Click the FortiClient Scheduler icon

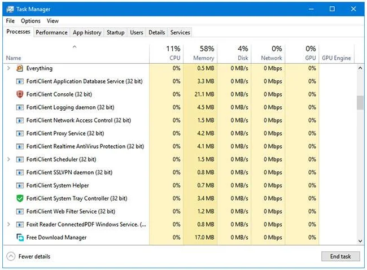click(20, 159)
